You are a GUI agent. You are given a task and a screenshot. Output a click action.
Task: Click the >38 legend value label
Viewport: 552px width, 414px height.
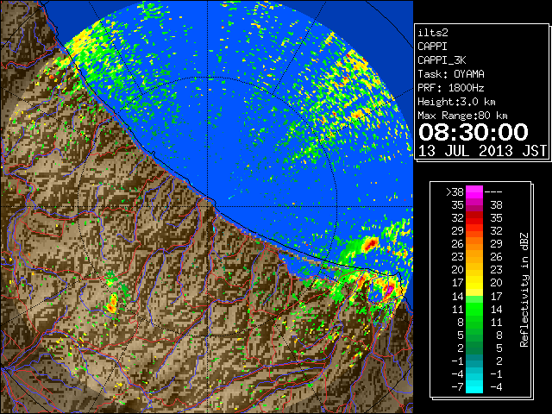point(455,191)
